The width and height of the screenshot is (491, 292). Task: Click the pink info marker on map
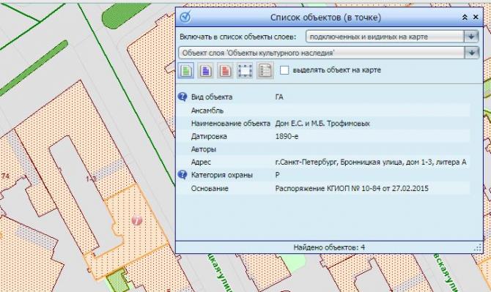click(137, 220)
